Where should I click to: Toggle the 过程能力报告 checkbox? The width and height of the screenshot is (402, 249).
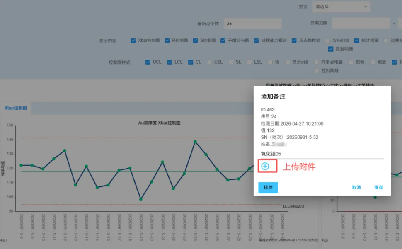pyautogui.click(x=256, y=41)
